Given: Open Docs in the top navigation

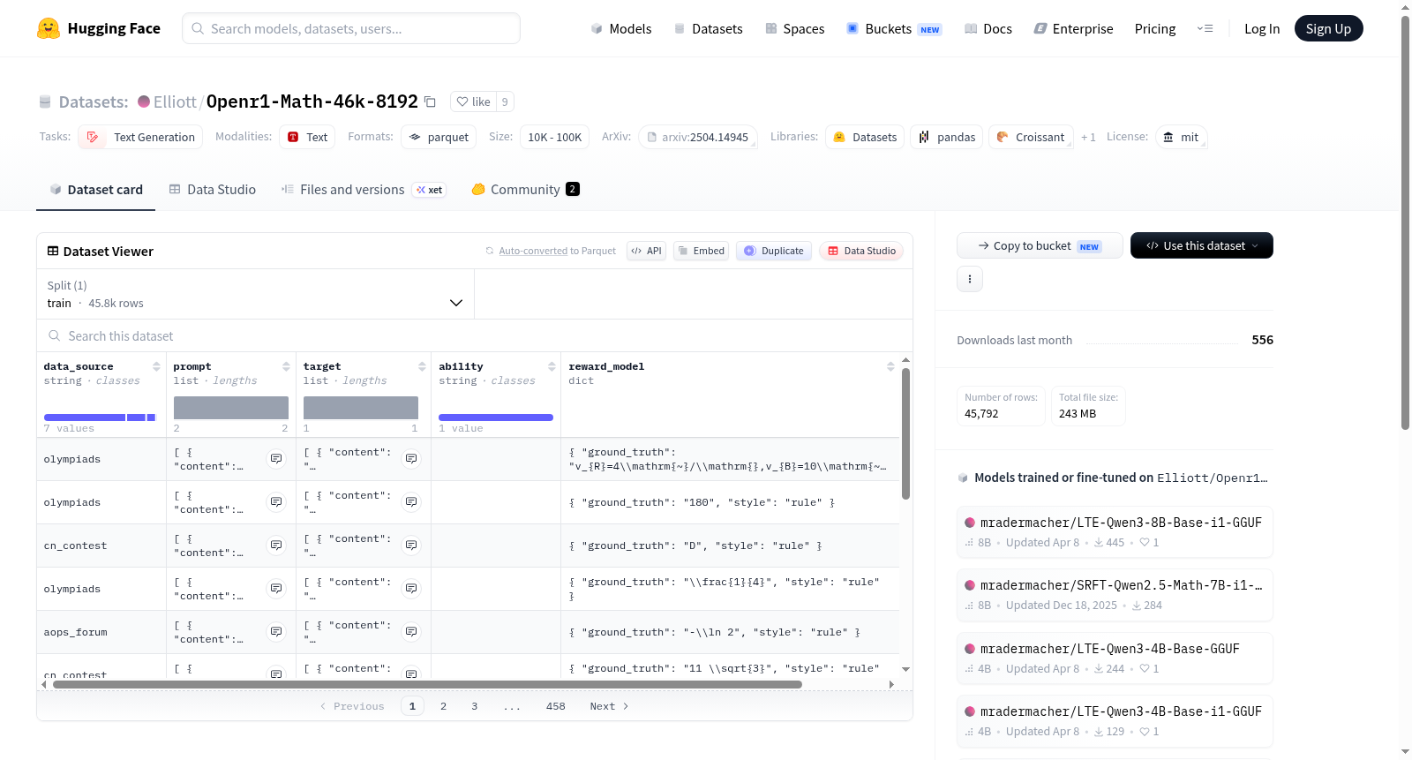Looking at the screenshot, I should pos(988,28).
